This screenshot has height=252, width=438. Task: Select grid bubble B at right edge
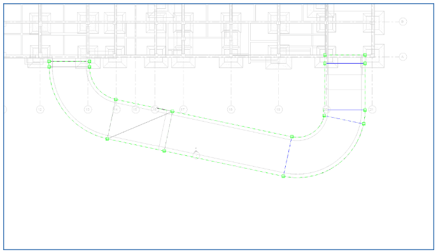click(x=402, y=22)
